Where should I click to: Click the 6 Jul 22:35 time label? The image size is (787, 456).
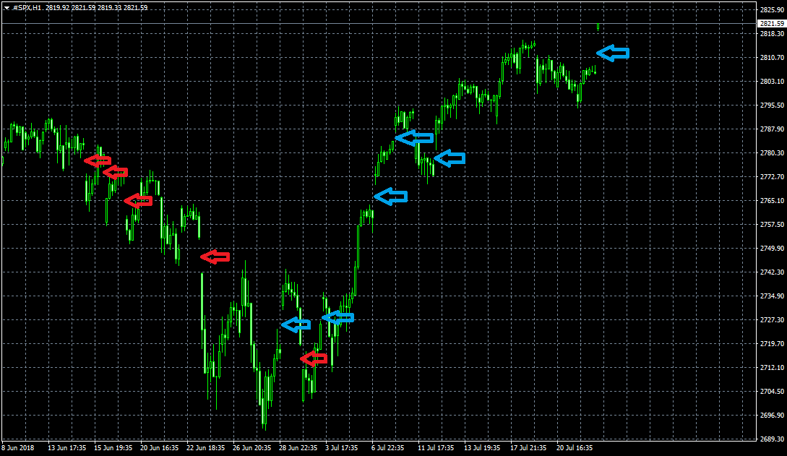pyautogui.click(x=387, y=447)
